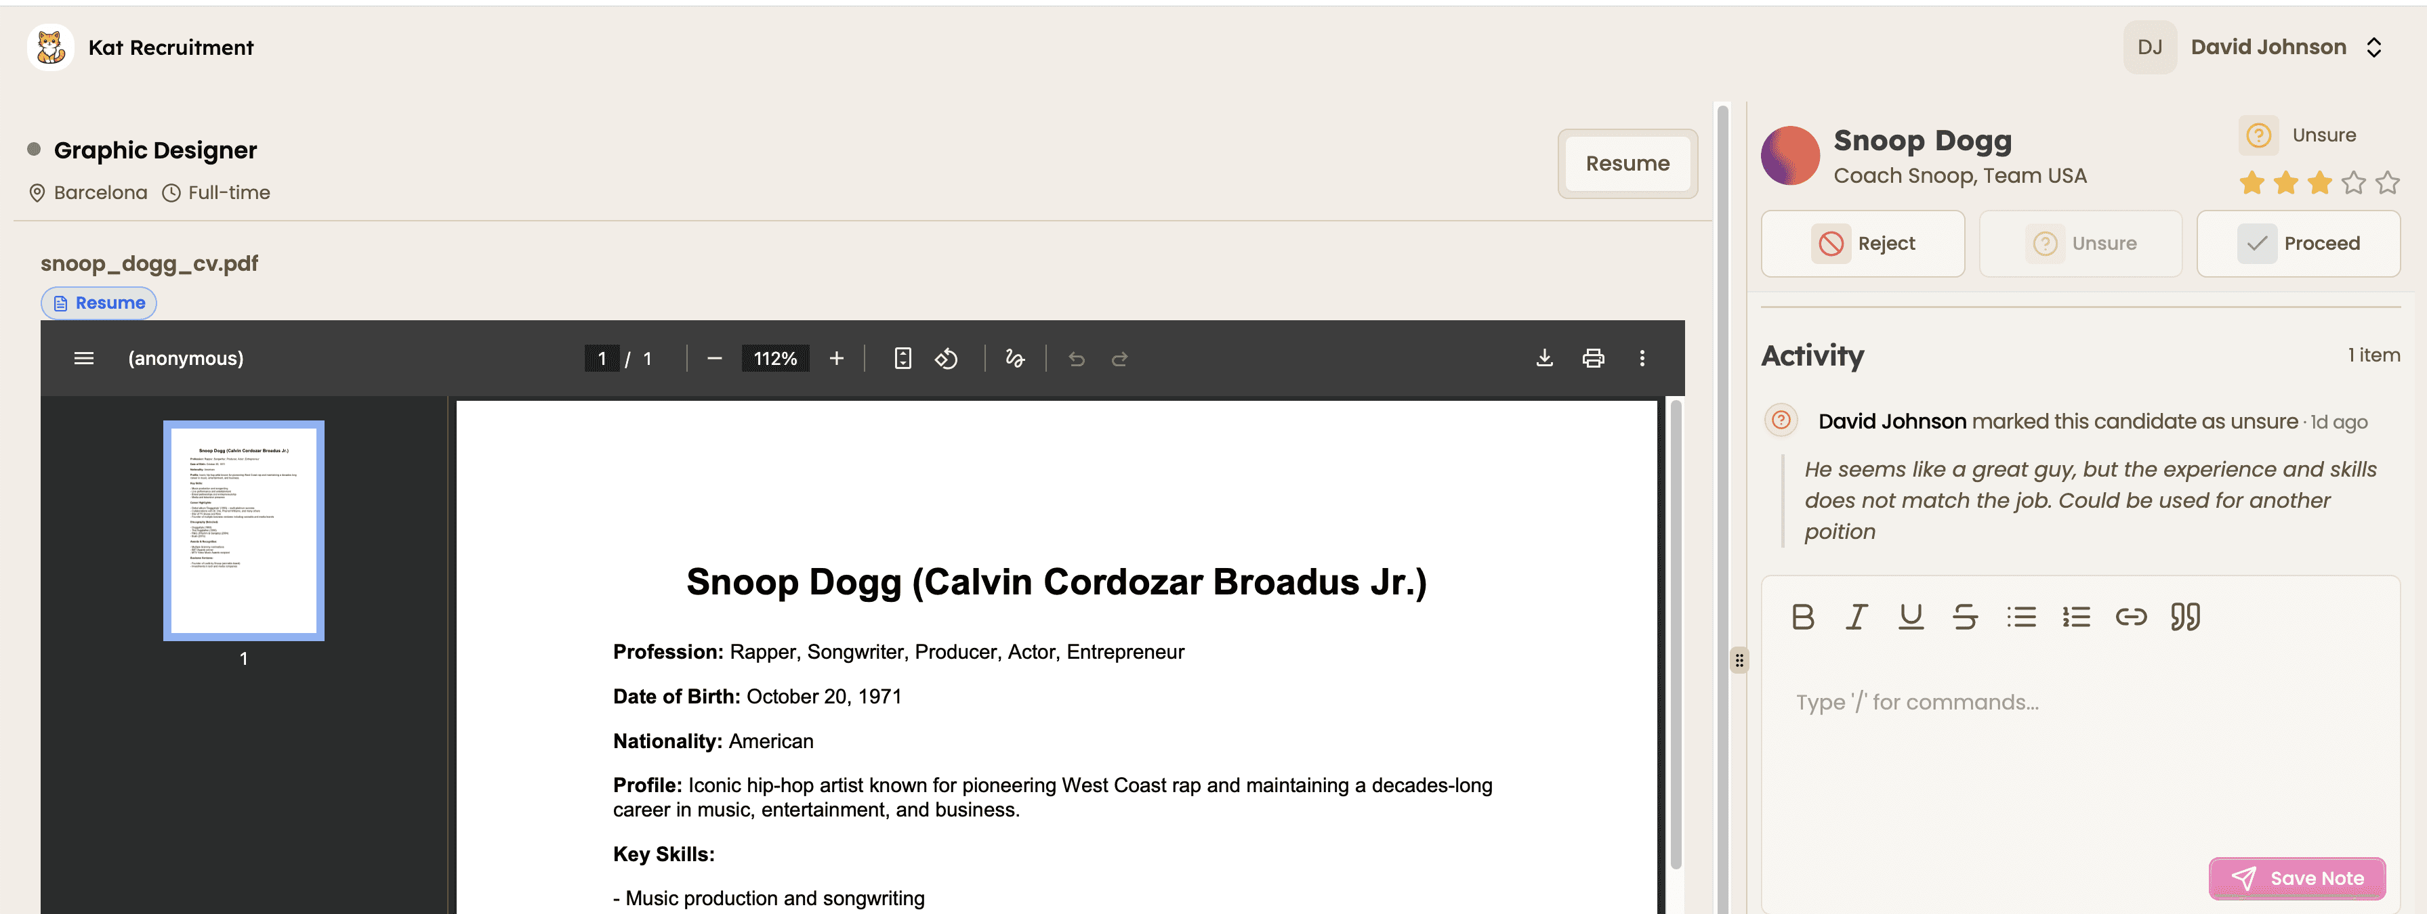
Task: Click the Full-time label
Action: pos(229,193)
